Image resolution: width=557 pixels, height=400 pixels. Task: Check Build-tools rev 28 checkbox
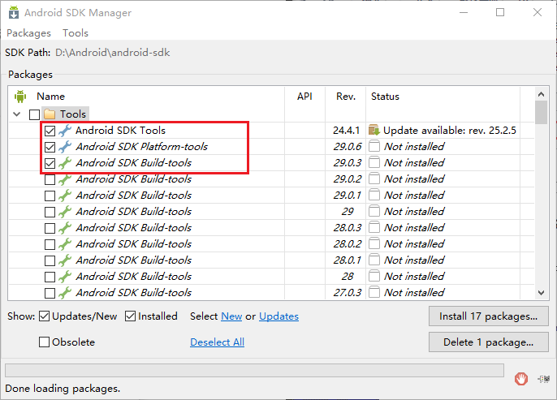pos(50,277)
